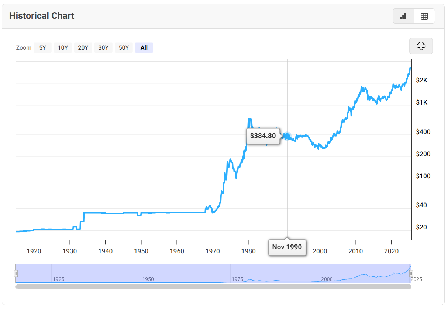This screenshot has height=310, width=448.
Task: Click the 1980 peak on the chart line
Action: (249, 119)
